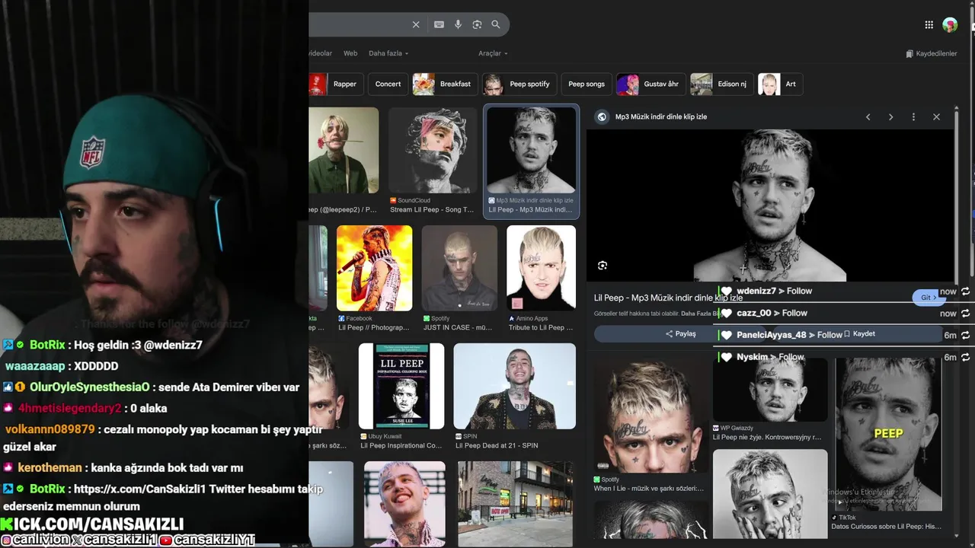Click kerotheman username in chat
975x548 pixels.
pos(50,468)
